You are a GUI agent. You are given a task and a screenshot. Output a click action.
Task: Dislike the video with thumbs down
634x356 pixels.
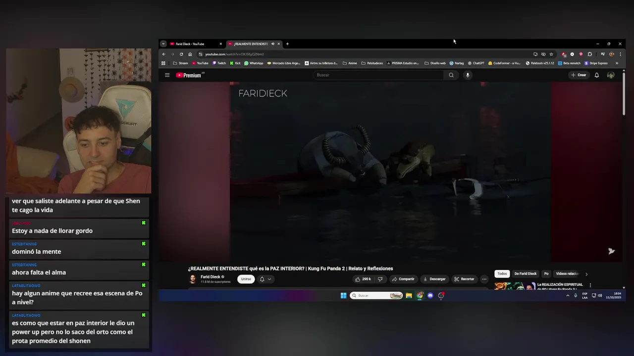(380, 279)
